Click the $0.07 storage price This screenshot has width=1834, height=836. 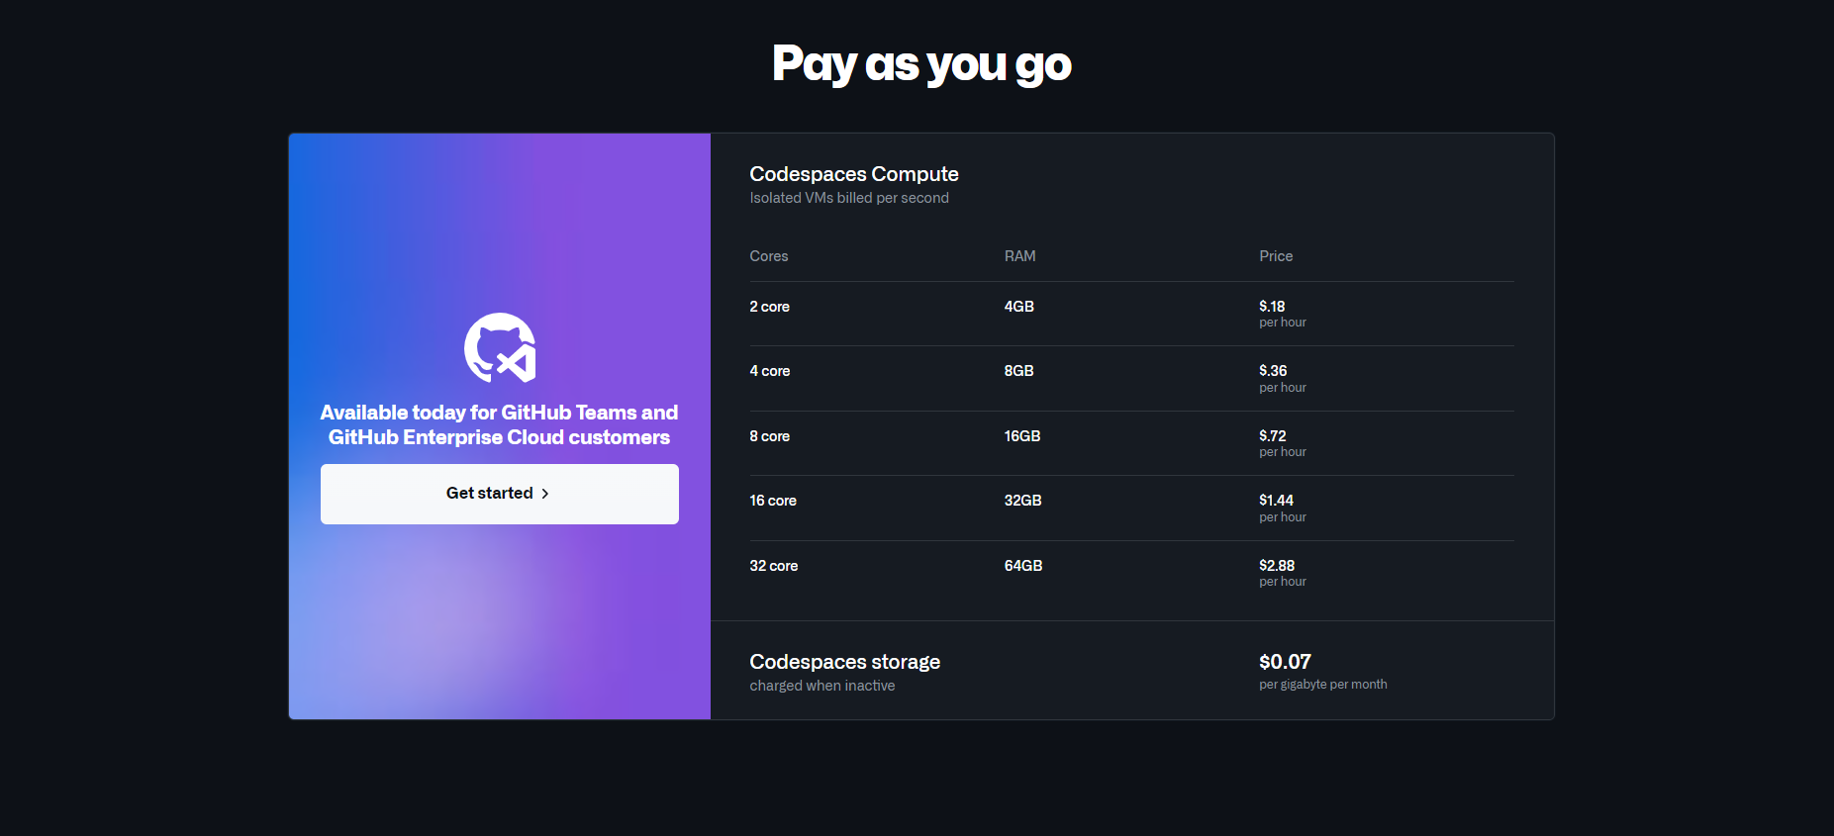[x=1285, y=662]
